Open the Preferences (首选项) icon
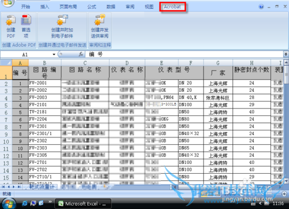Viewport: 289px width, 209px height. (26, 27)
